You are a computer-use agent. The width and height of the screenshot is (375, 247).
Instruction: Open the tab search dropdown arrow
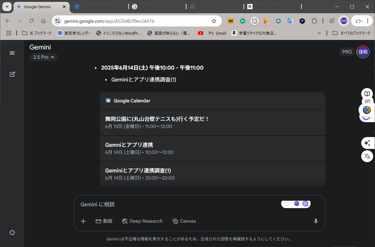point(7,7)
